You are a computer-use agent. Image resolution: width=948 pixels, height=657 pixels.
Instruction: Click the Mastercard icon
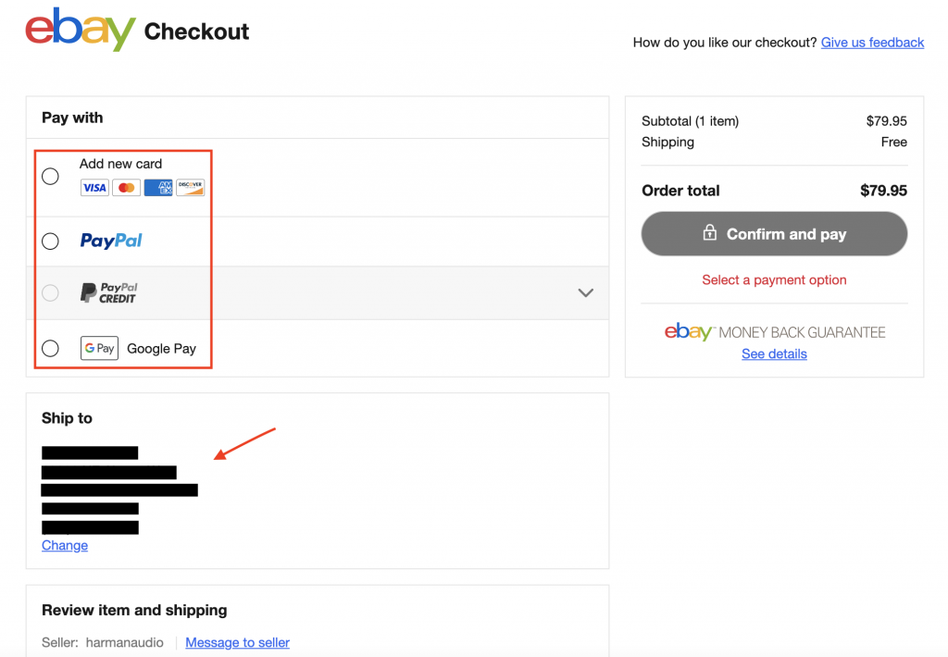pyautogui.click(x=127, y=188)
